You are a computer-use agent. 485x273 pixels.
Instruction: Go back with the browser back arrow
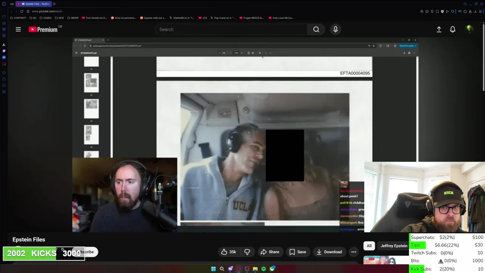tap(11, 11)
